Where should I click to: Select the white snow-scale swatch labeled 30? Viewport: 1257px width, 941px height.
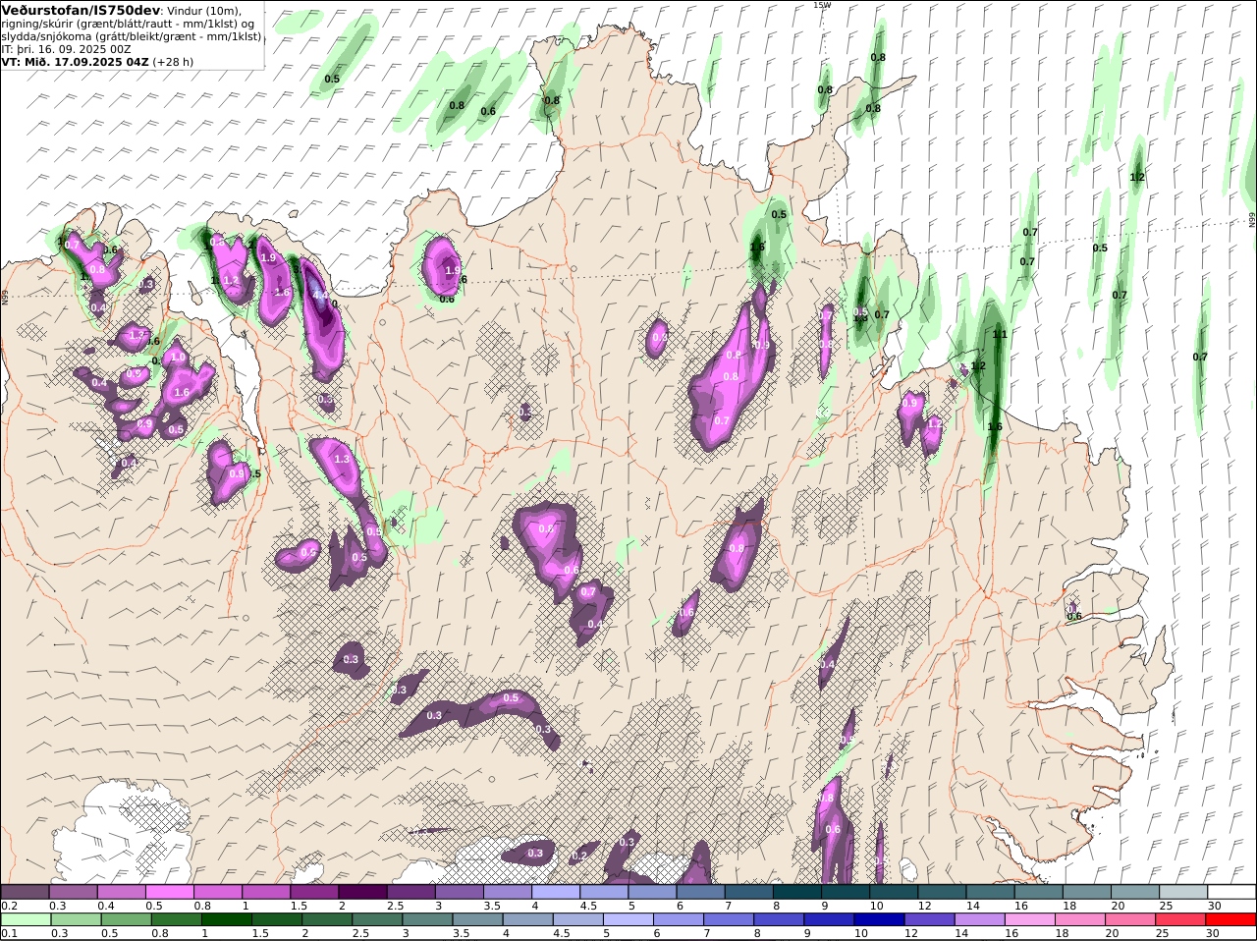pos(1231,891)
